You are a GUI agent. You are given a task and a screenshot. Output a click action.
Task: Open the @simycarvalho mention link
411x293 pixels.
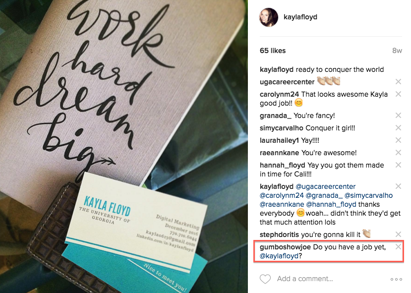click(368, 195)
